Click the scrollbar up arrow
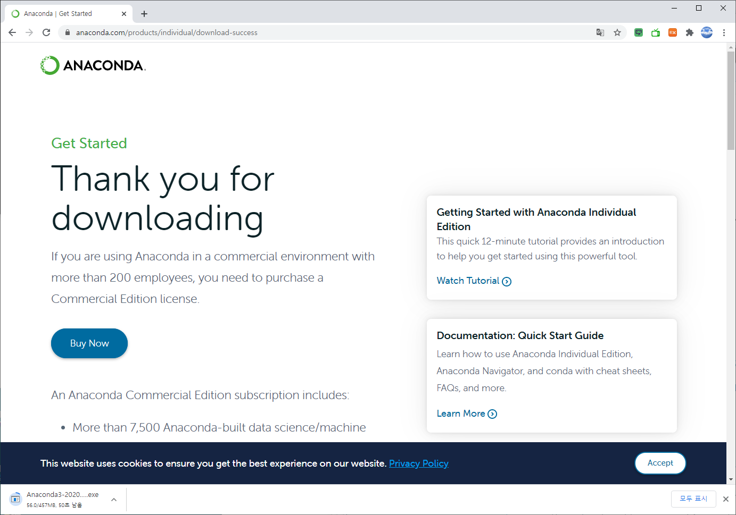The width and height of the screenshot is (736, 515). (731, 47)
